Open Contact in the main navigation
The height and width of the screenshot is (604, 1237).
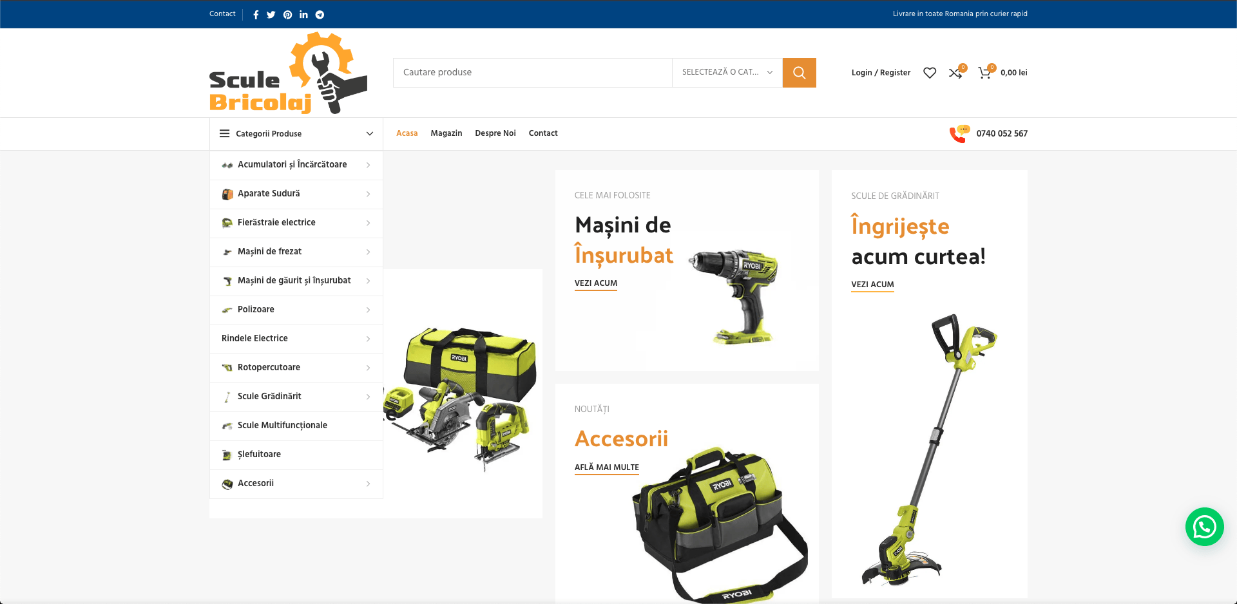[x=543, y=133]
